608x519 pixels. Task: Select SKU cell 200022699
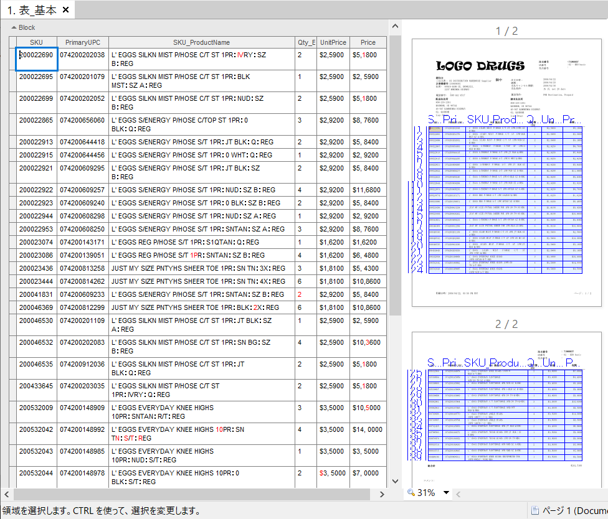(37, 103)
